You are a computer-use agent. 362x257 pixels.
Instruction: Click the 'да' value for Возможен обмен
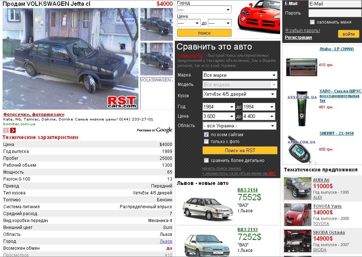pyautogui.click(x=169, y=248)
